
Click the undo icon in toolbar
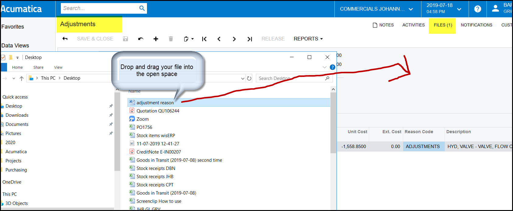141,39
